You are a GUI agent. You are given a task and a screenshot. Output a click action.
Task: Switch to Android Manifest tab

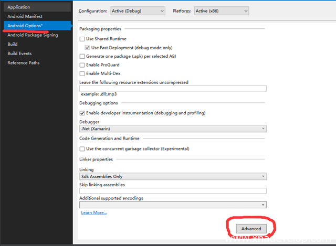[24, 16]
